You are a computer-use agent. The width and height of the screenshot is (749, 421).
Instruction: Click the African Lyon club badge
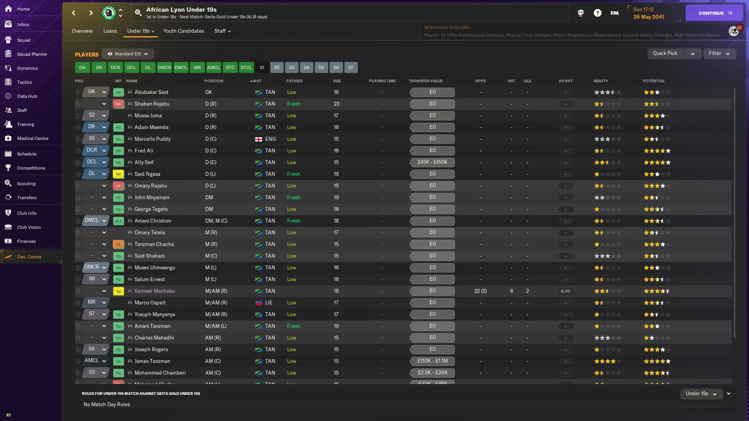pos(109,13)
